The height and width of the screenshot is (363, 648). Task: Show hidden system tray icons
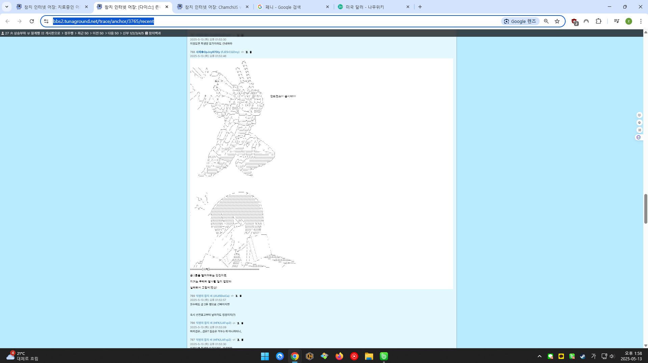tap(539, 356)
